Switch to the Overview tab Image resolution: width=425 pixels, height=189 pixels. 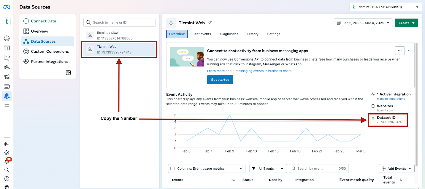177,34
